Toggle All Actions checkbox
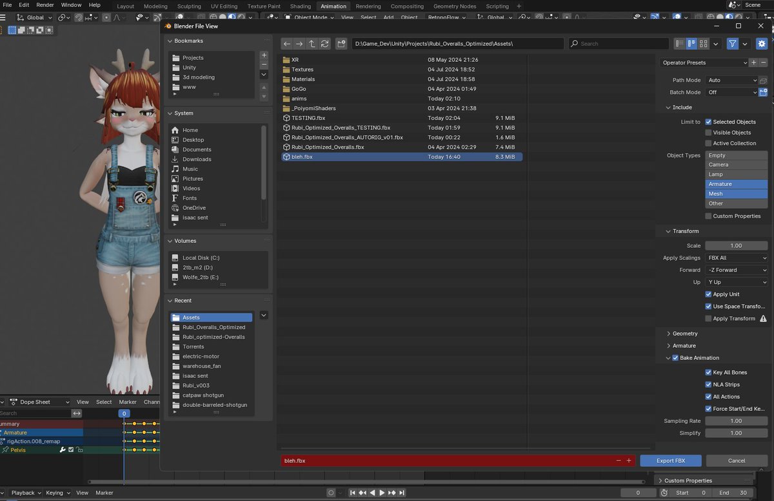The width and height of the screenshot is (774, 501). tap(708, 397)
